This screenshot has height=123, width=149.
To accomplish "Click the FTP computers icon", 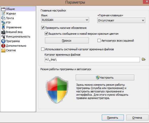I will pyautogui.click(x=3, y=23).
